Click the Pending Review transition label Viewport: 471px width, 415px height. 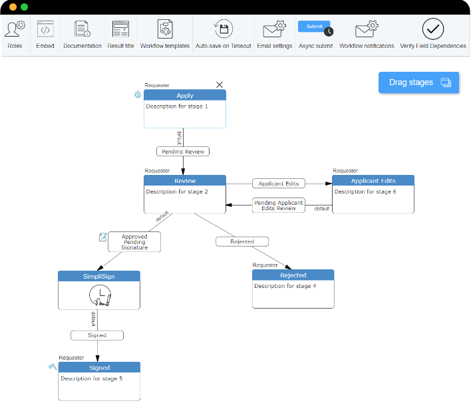[x=182, y=152]
